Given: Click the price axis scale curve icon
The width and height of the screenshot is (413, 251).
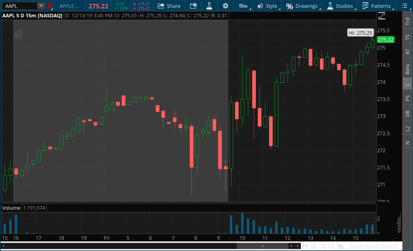Looking at the screenshot, I should coord(381,16).
